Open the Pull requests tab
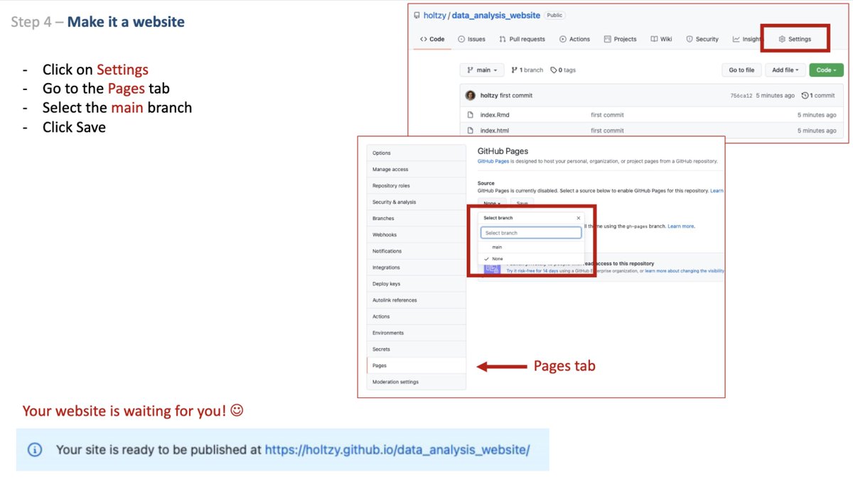The height and width of the screenshot is (479, 853). click(x=522, y=39)
